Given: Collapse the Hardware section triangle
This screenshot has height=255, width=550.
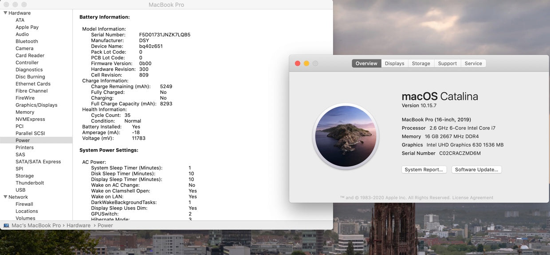Looking at the screenshot, I should 5,13.
